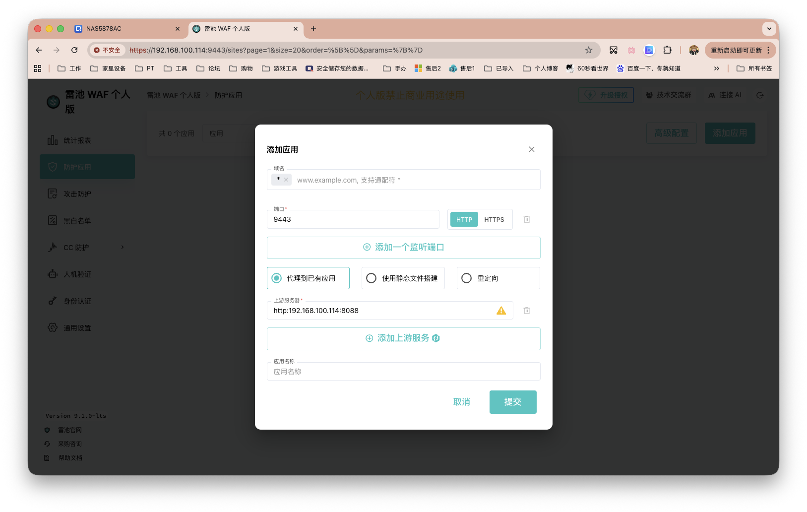Click the yellow warning icon in upstream field
Screen dimensions: 807x512
(x=501, y=311)
